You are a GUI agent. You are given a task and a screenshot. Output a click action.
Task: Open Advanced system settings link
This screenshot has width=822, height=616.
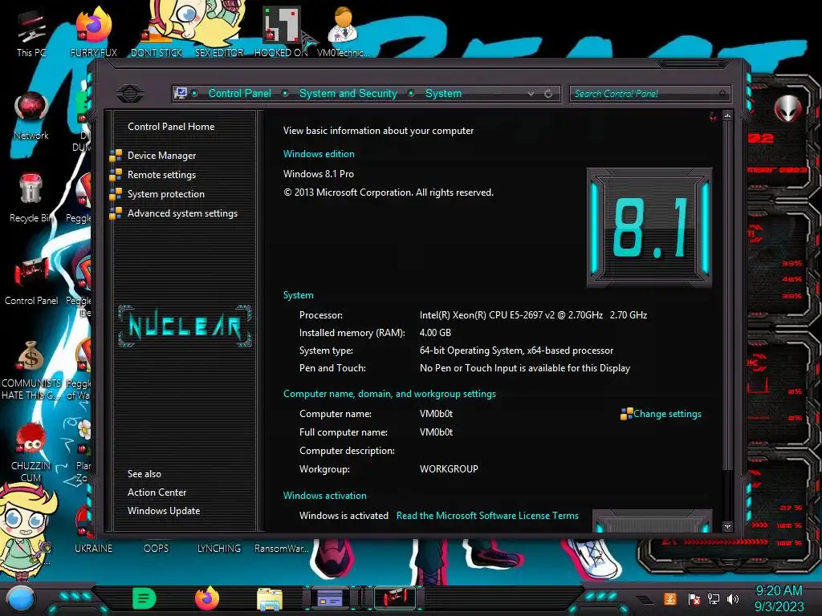tap(182, 213)
